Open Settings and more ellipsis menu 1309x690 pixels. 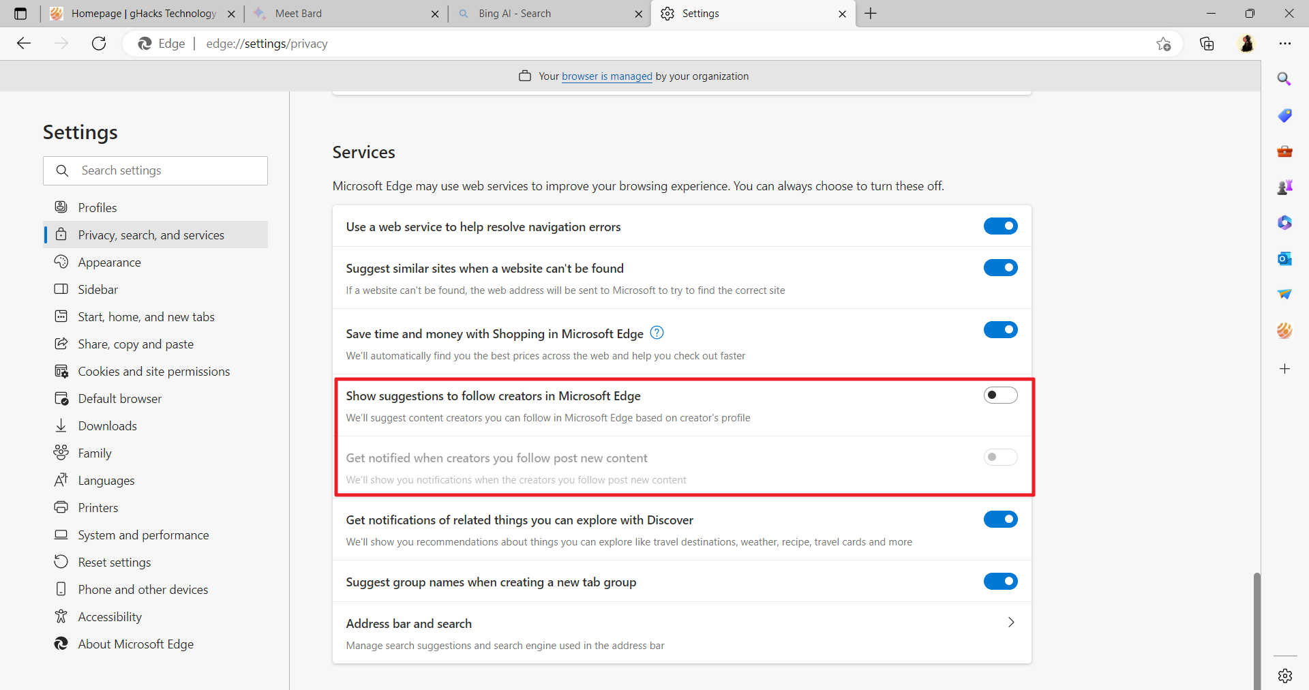(x=1285, y=44)
